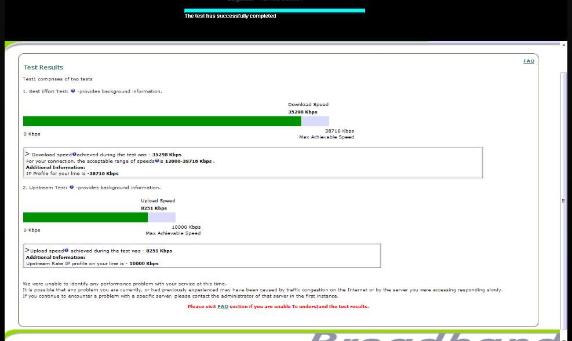Select the '8251 Kbps' upload speed value
Viewport: 572px width, 341px height.
(154, 208)
